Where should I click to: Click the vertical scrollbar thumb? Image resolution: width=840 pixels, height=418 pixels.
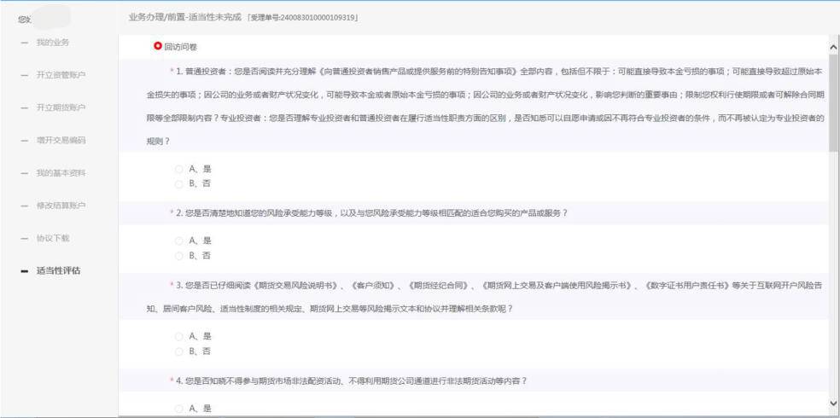coord(833,102)
